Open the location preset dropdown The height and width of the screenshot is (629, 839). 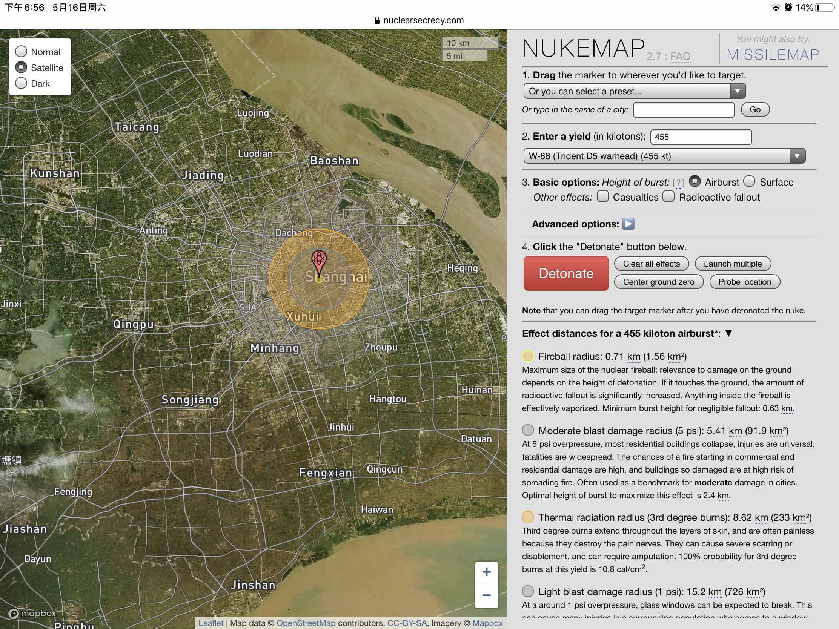click(x=634, y=91)
